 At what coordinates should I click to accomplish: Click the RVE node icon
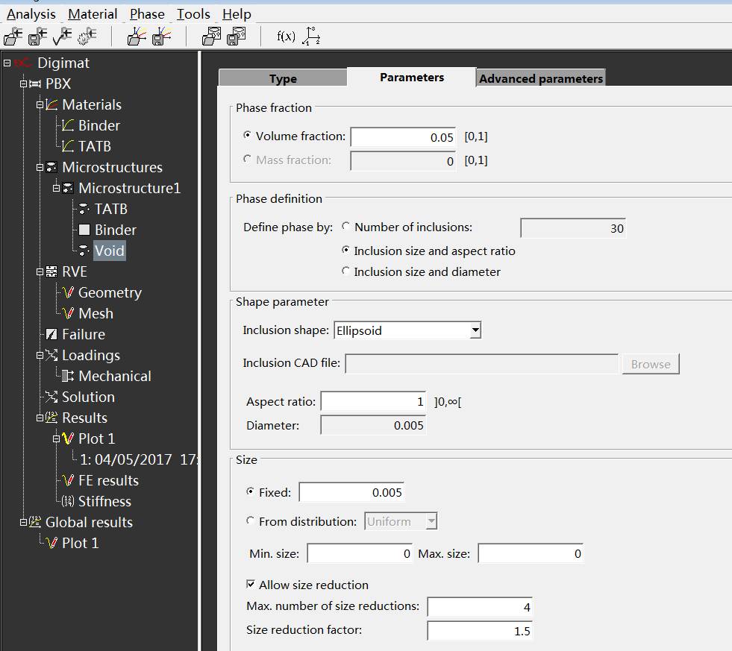pos(51,271)
